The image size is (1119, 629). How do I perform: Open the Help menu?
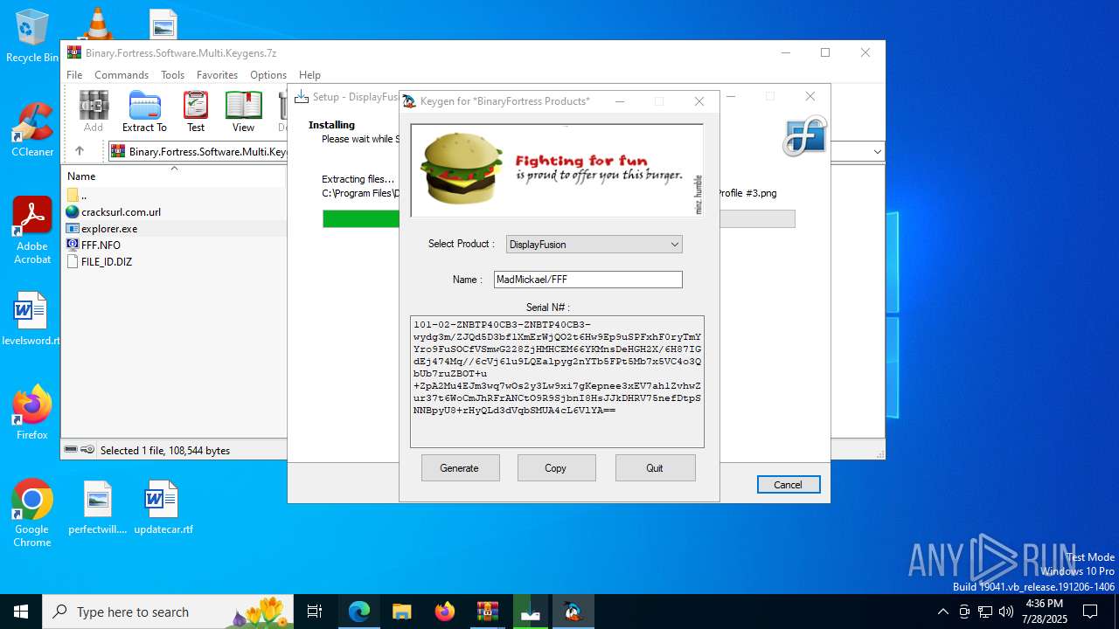(309, 75)
